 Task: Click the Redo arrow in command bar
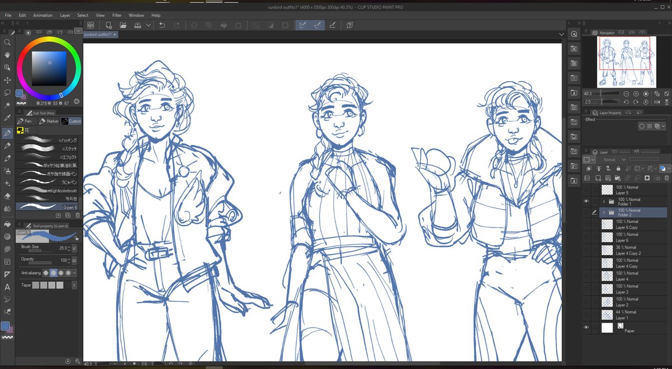click(x=177, y=25)
